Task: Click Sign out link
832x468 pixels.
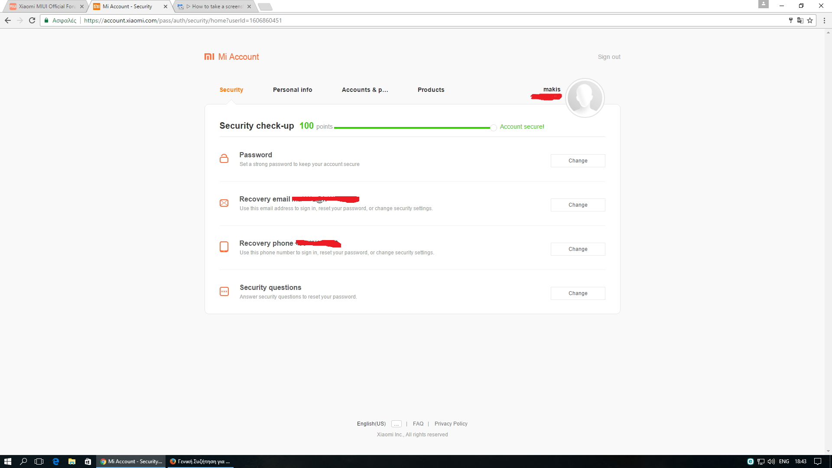Action: 609,57
